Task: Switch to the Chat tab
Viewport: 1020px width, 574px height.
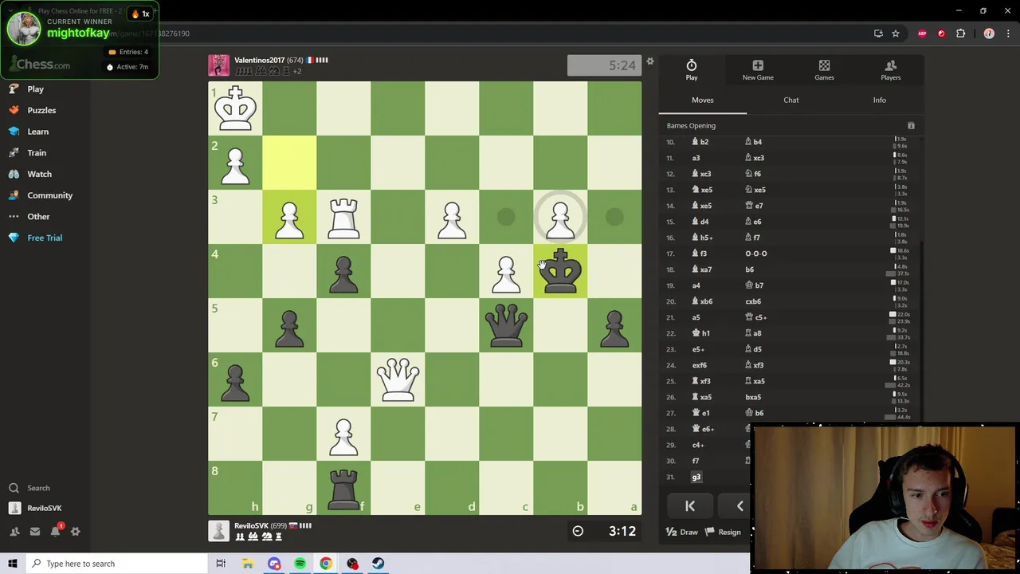Action: pyautogui.click(x=790, y=100)
